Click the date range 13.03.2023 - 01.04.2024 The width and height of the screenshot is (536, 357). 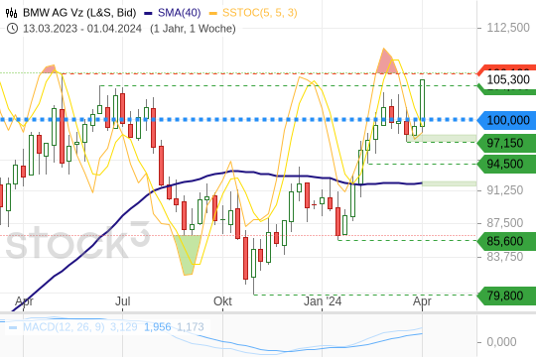tap(82, 29)
